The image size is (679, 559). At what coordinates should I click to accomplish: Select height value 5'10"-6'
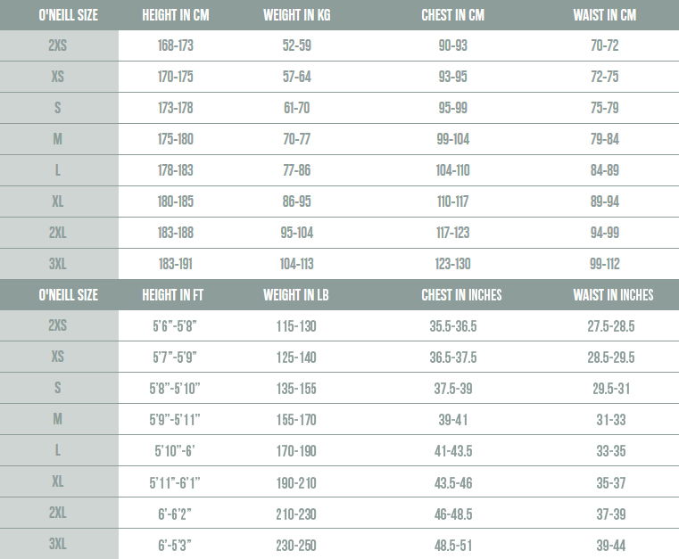175,450
